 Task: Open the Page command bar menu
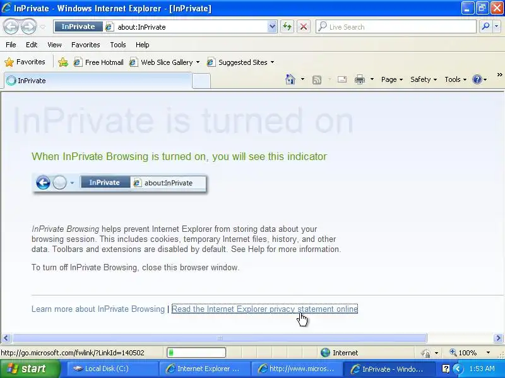(x=392, y=79)
